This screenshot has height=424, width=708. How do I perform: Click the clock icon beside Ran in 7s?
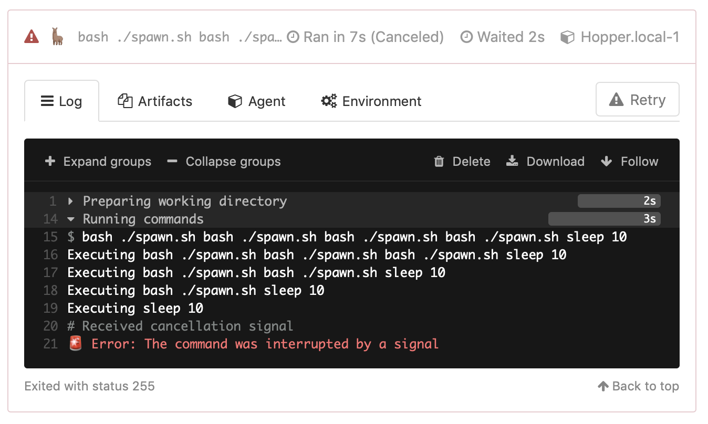coord(294,37)
